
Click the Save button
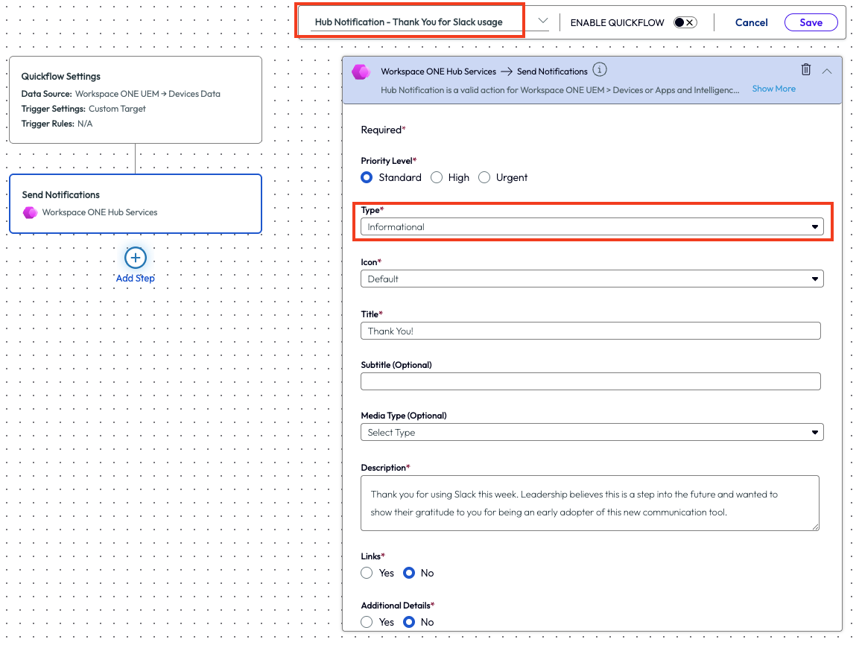pyautogui.click(x=811, y=22)
